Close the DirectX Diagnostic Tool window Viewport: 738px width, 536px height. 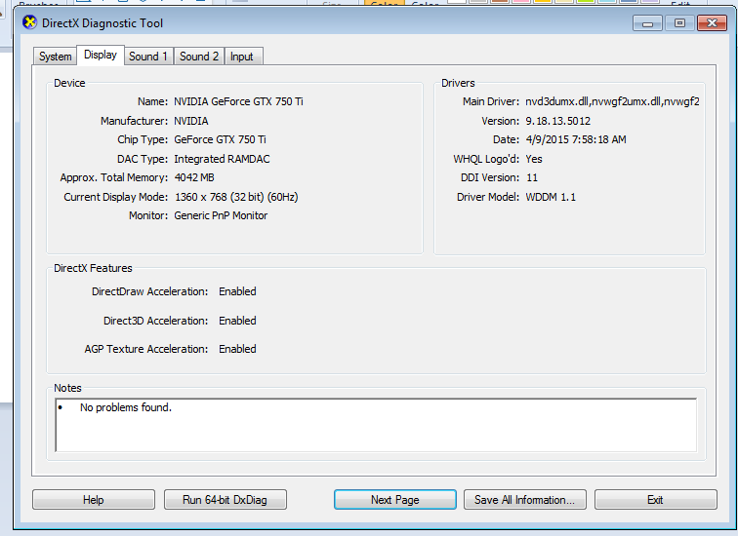pyautogui.click(x=712, y=23)
